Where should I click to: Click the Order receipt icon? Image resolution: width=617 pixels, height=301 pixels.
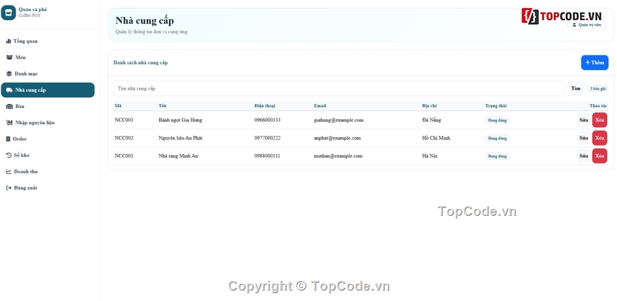pos(8,139)
